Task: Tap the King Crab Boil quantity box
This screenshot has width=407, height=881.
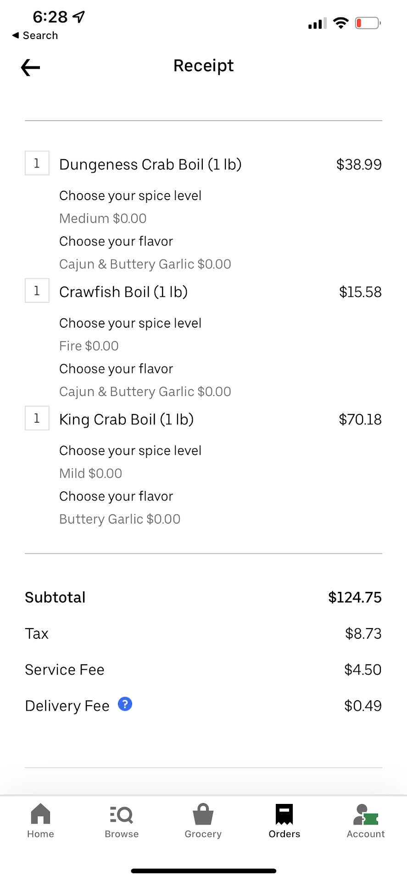Action: pos(37,418)
